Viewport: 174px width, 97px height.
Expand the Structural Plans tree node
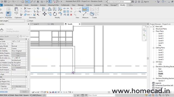tap(154, 29)
